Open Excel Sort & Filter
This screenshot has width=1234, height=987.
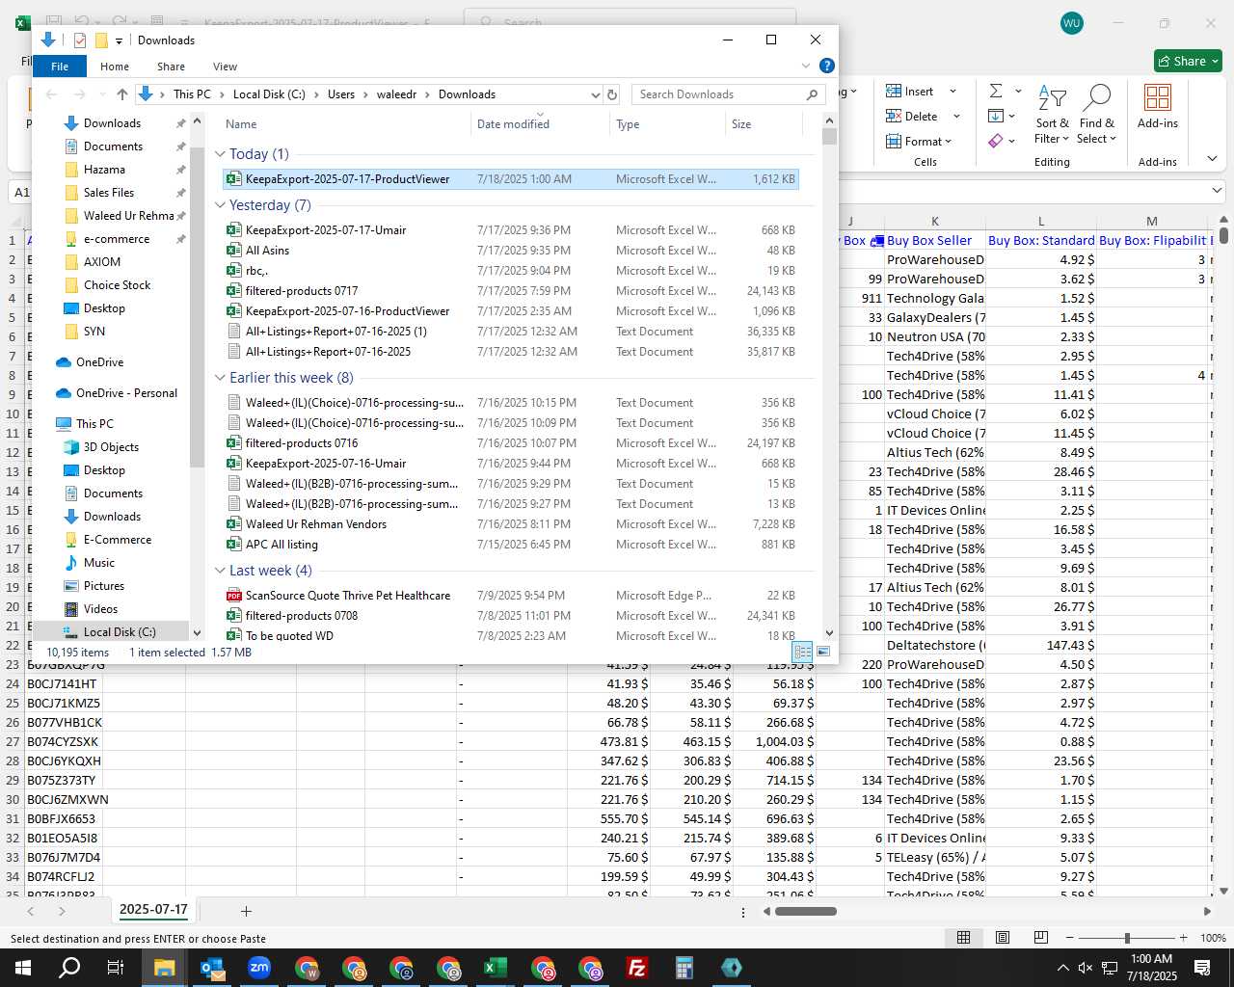[x=1052, y=114]
